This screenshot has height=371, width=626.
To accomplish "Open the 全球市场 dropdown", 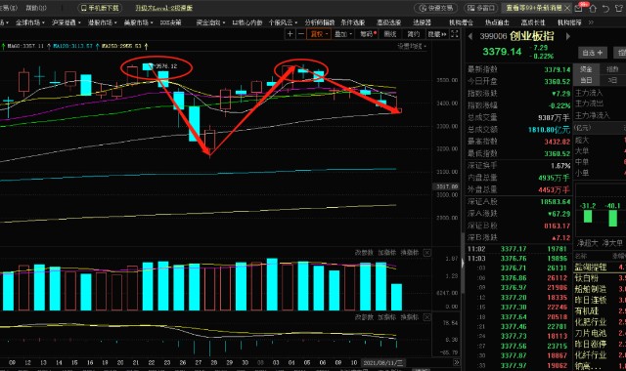I will coord(30,22).
